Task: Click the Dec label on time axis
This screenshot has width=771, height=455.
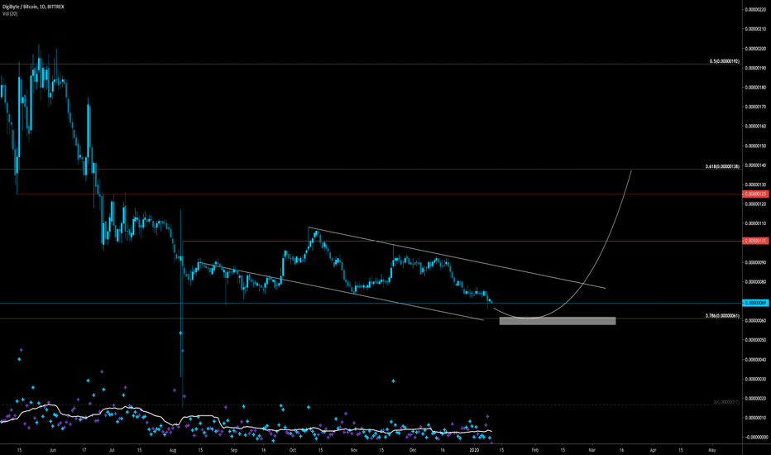Action: pos(413,450)
